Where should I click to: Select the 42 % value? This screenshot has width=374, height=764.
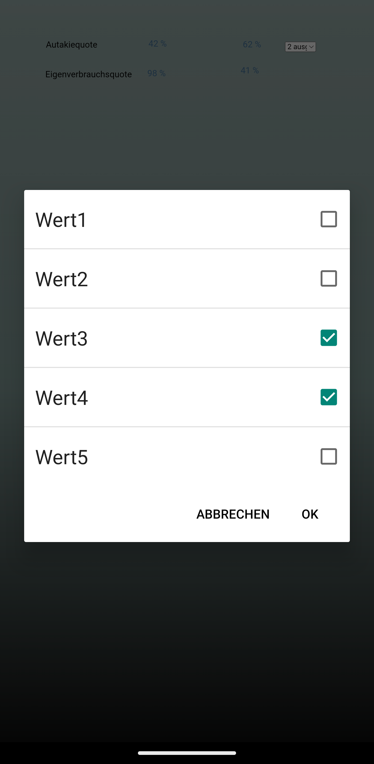pos(157,44)
